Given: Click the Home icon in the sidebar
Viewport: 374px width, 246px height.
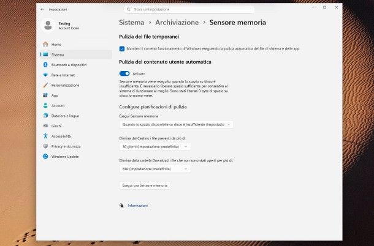Looking at the screenshot, I should pos(45,45).
